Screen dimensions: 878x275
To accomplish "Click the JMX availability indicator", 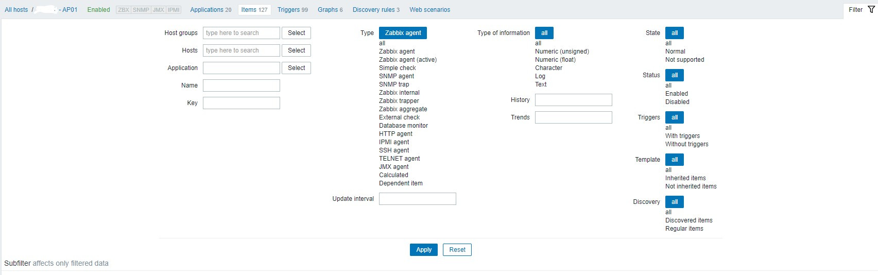I will (158, 10).
